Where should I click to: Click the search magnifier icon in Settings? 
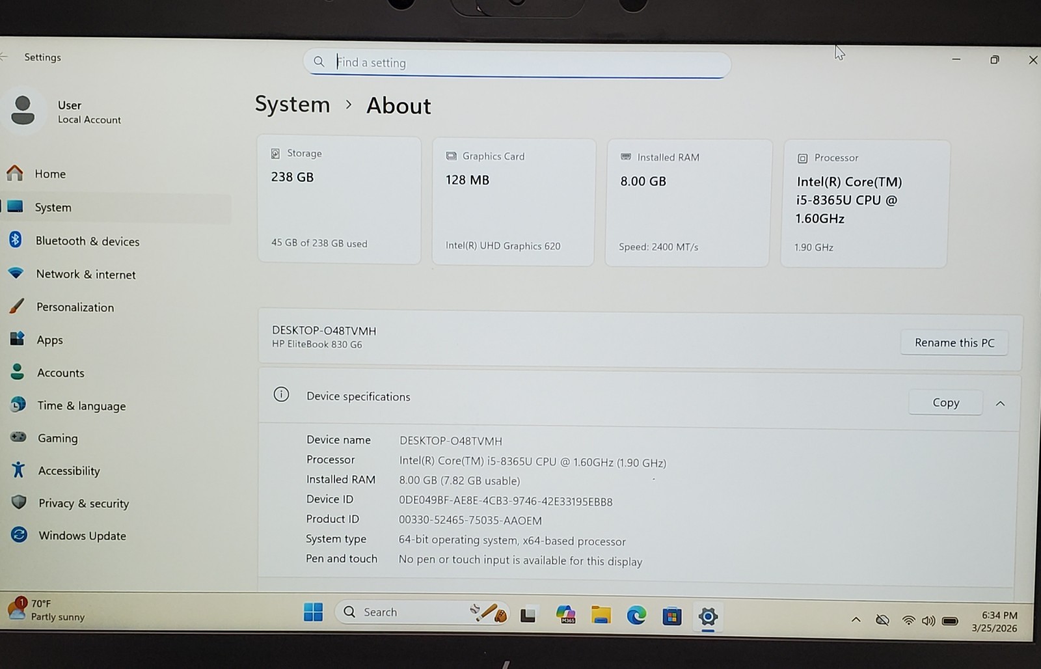[x=319, y=62]
